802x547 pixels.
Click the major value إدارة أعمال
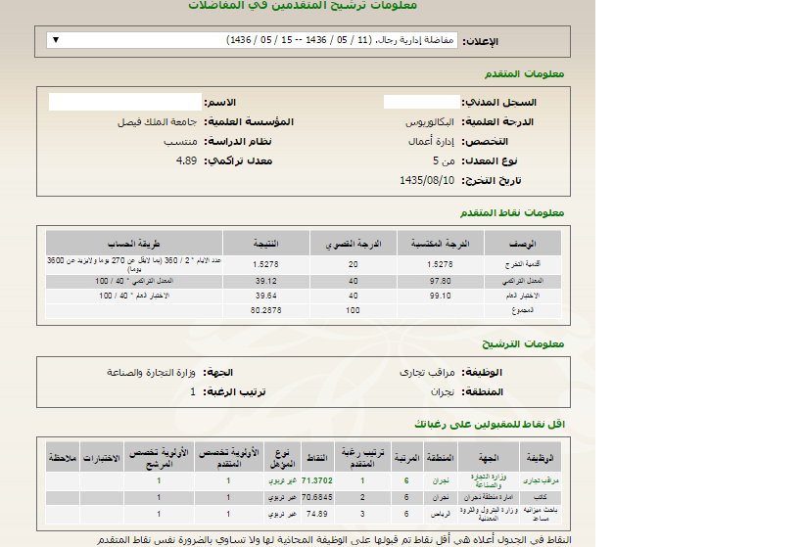[x=431, y=142]
